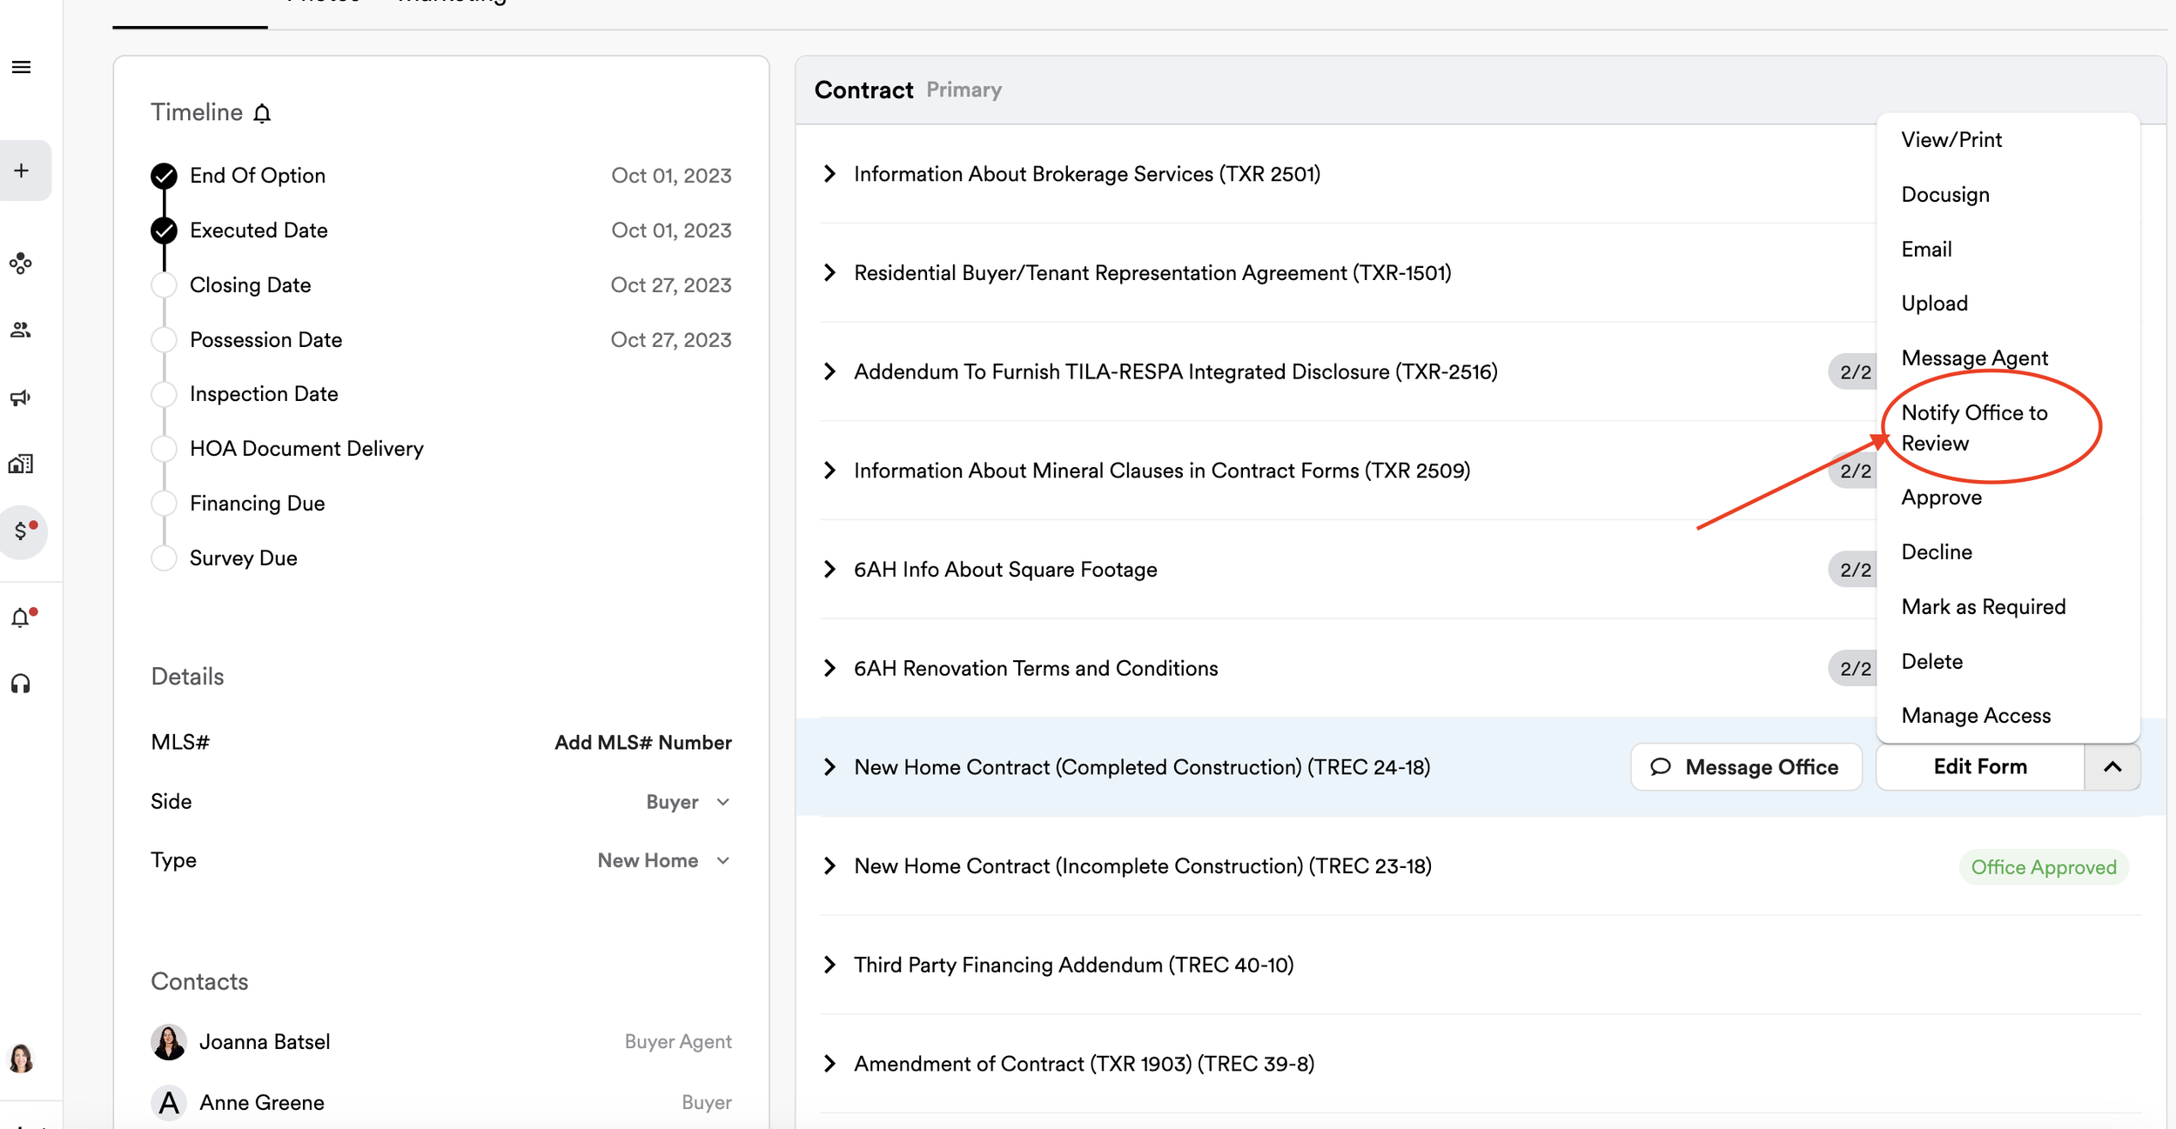Mark Inspection Date as complete
The width and height of the screenshot is (2176, 1129).
164,394
